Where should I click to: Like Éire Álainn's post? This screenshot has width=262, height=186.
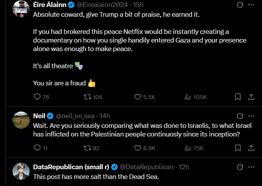pos(138,97)
